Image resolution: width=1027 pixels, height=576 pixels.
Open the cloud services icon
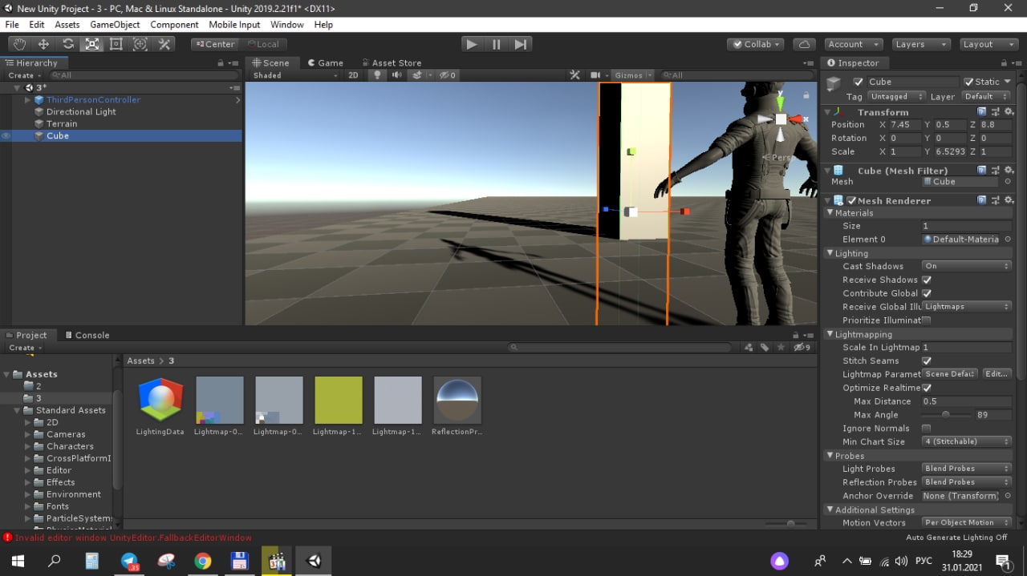pyautogui.click(x=804, y=44)
